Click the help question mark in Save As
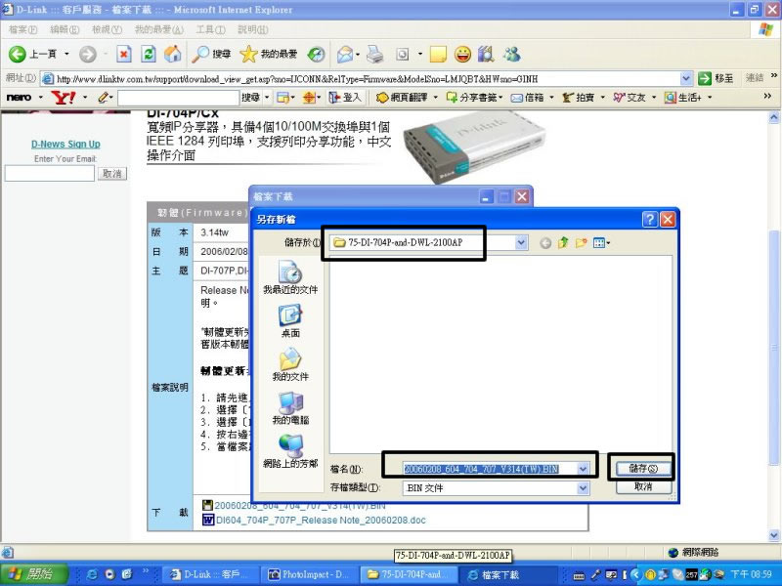Image resolution: width=782 pixels, height=586 pixels. coord(649,219)
